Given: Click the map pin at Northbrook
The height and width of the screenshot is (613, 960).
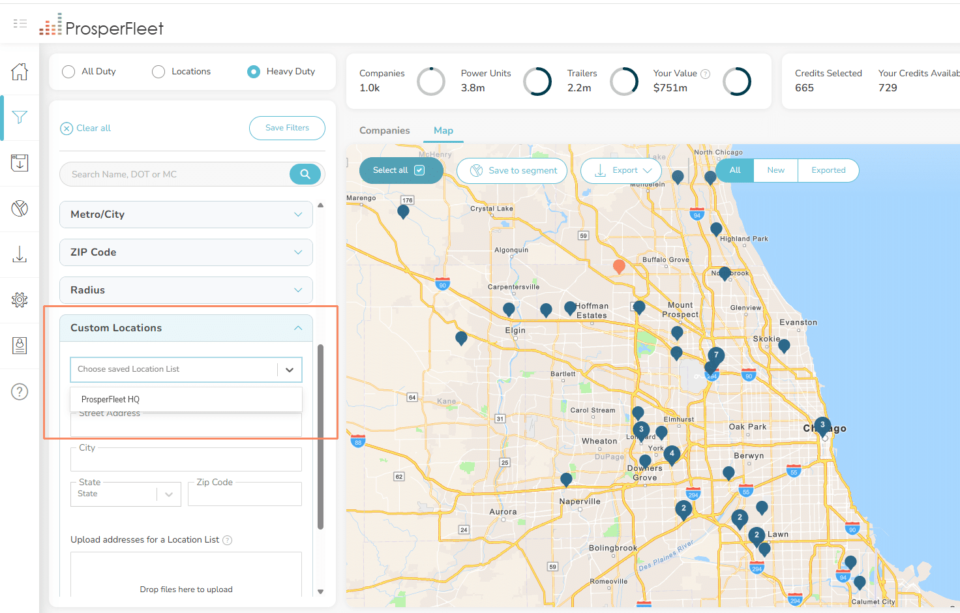Looking at the screenshot, I should click(x=725, y=273).
